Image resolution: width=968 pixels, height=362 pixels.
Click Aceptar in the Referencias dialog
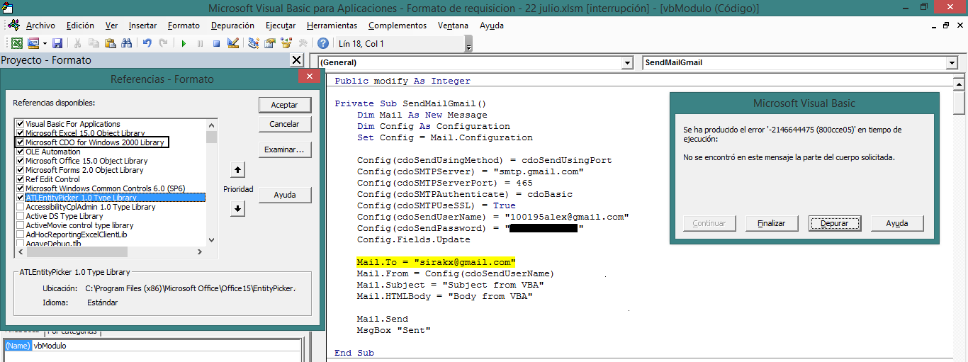[x=284, y=105]
